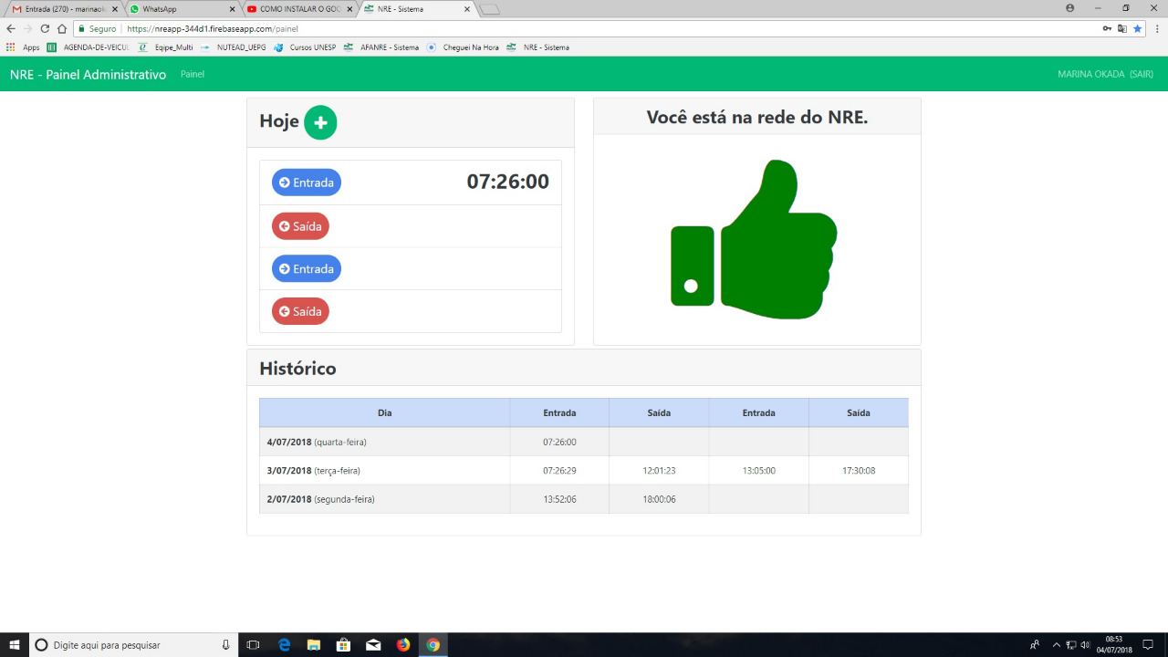Open the Cursos UNESP bookmark
1168x657 pixels.
pyautogui.click(x=307, y=47)
